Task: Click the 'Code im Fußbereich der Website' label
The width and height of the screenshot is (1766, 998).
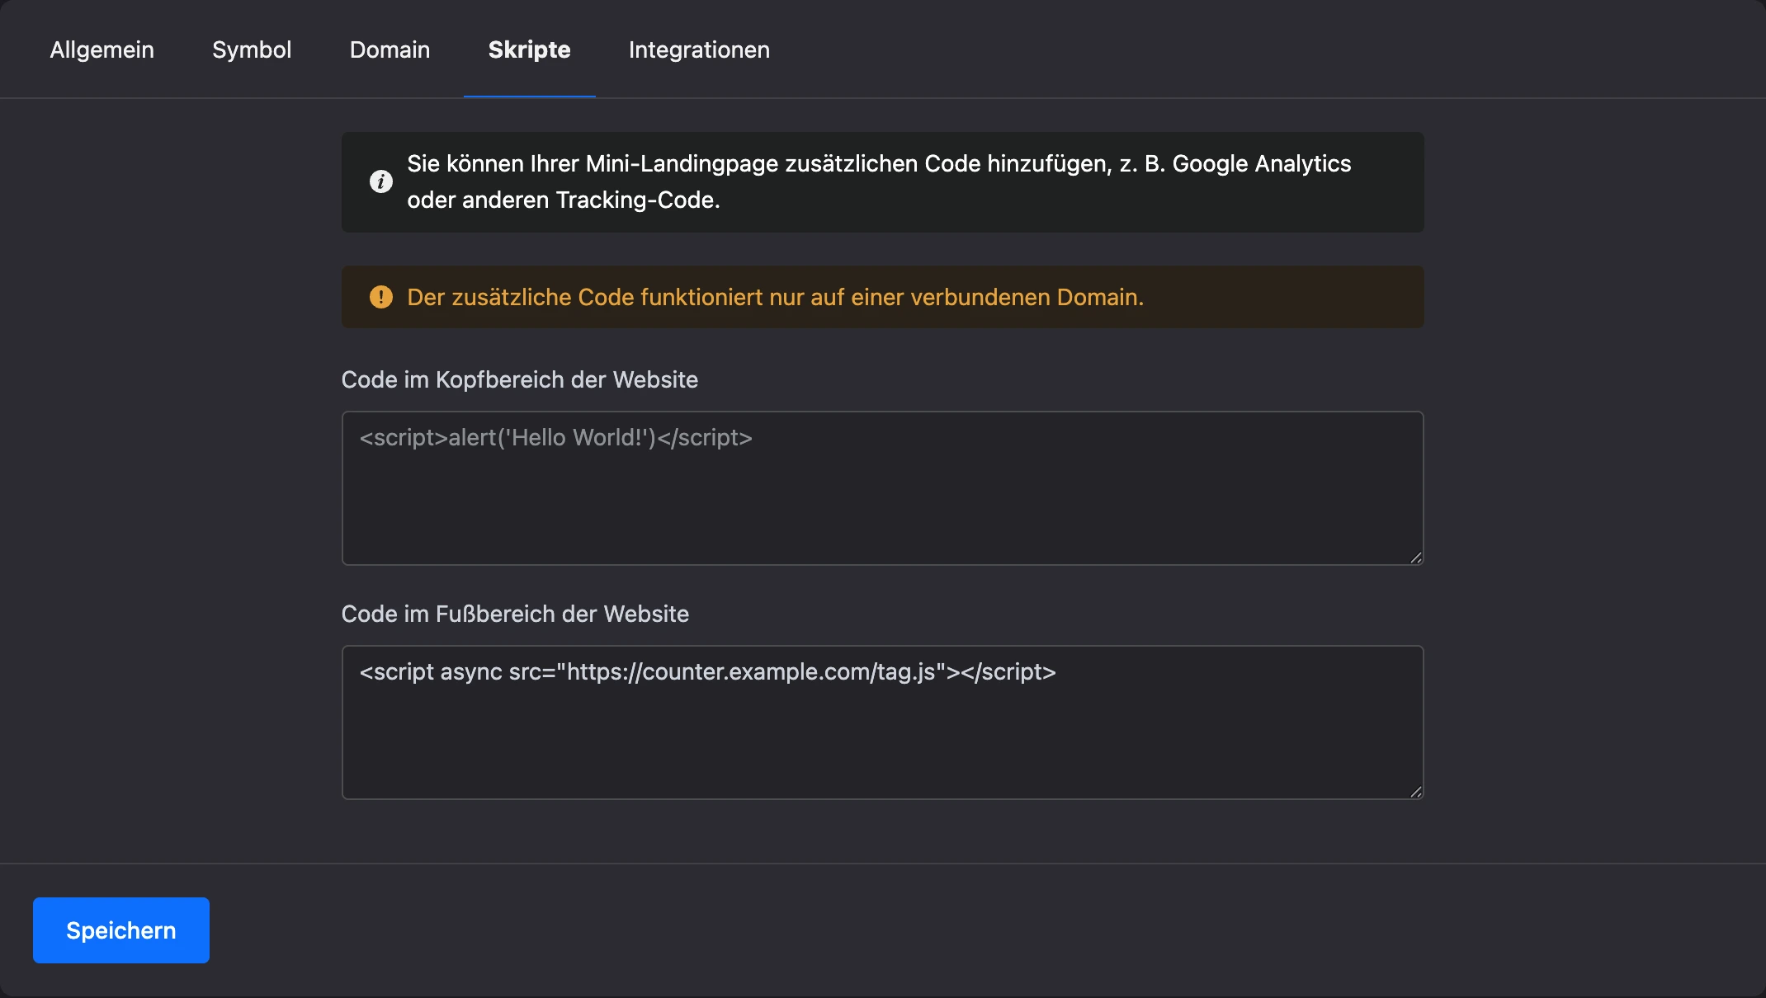Action: pos(515,614)
